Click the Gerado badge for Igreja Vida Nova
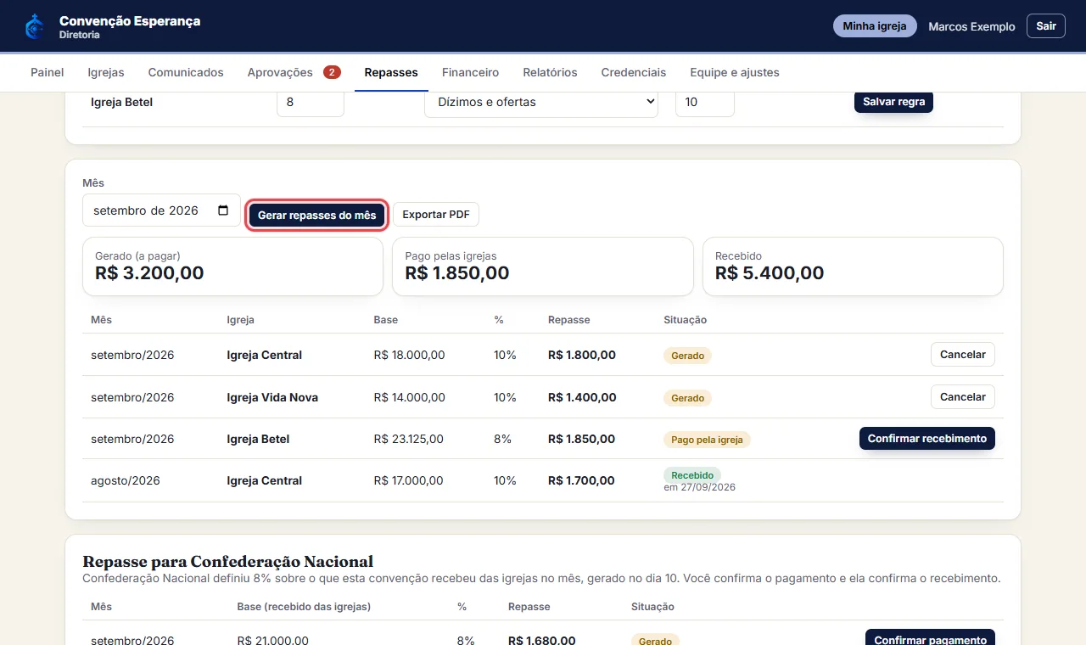Image resolution: width=1086 pixels, height=645 pixels. 687,398
